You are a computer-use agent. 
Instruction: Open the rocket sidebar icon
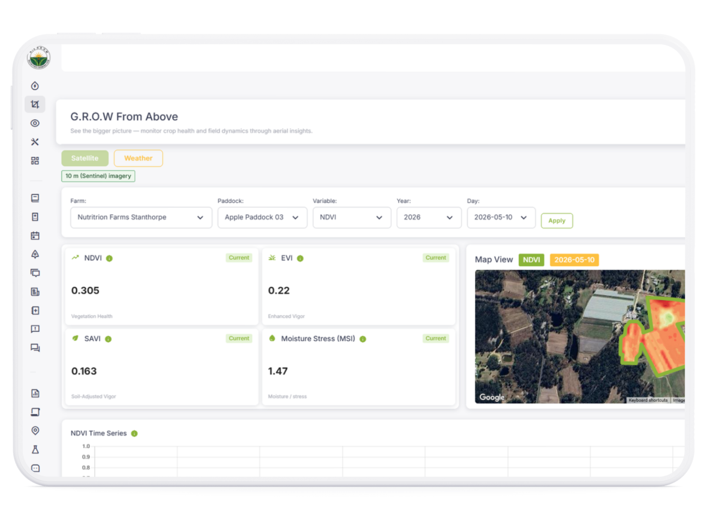pos(35,254)
